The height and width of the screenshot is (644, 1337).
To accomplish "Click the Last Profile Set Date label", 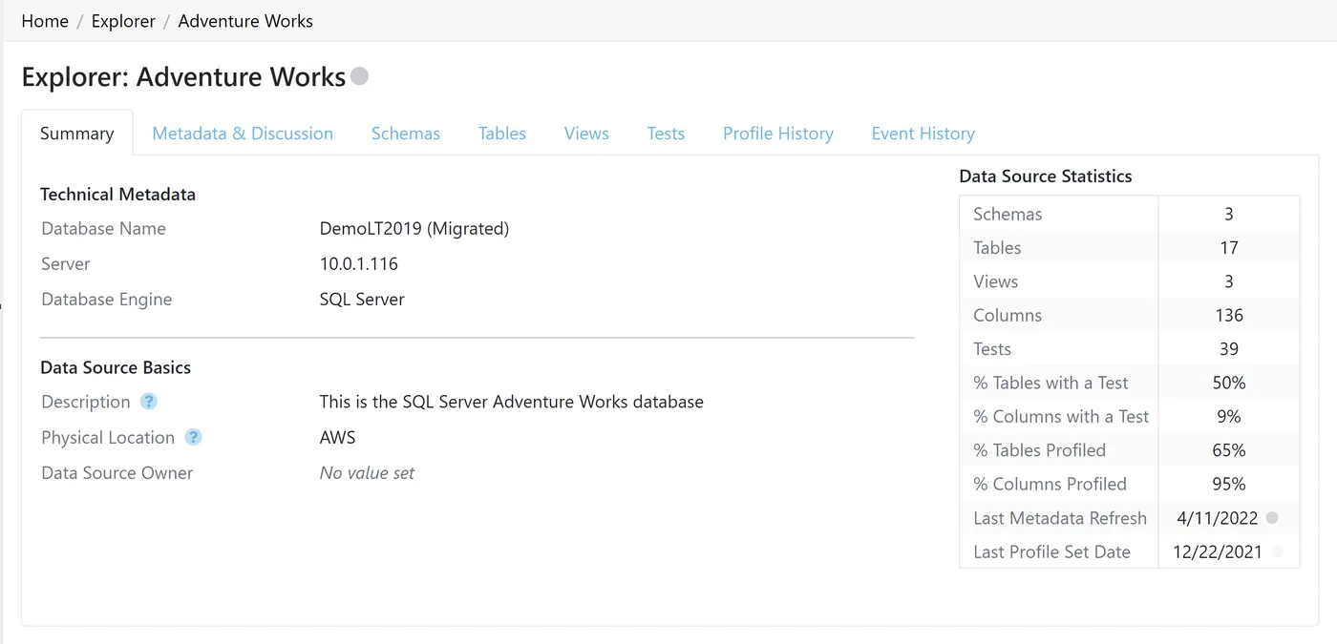I will coord(1052,551).
